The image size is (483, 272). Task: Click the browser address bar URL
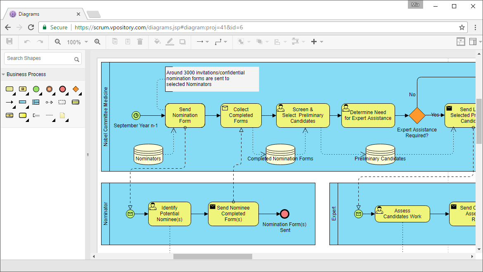pos(159,27)
